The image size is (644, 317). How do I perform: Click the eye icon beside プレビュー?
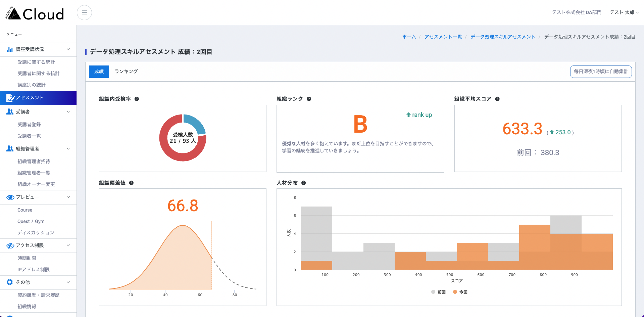tap(10, 197)
